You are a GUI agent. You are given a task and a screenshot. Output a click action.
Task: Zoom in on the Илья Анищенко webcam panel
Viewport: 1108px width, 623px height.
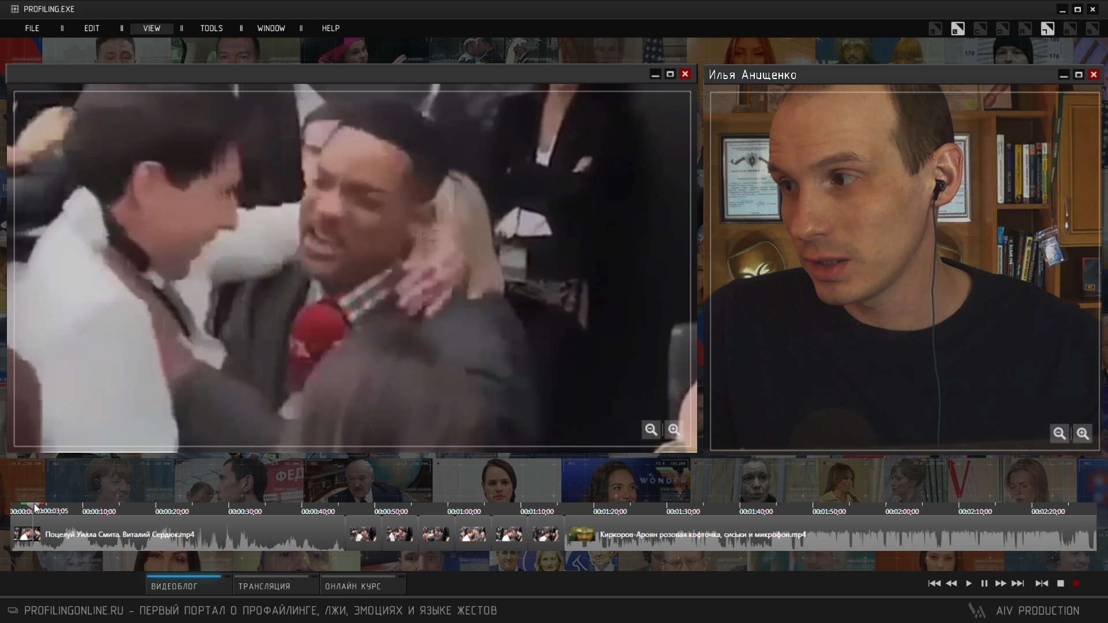(1083, 434)
